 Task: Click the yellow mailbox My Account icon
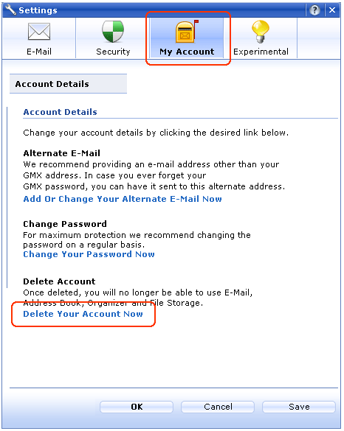pyautogui.click(x=187, y=32)
